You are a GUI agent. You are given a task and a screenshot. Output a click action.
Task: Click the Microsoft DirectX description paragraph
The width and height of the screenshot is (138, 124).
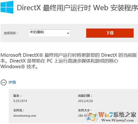pyautogui.click(x=69, y=61)
